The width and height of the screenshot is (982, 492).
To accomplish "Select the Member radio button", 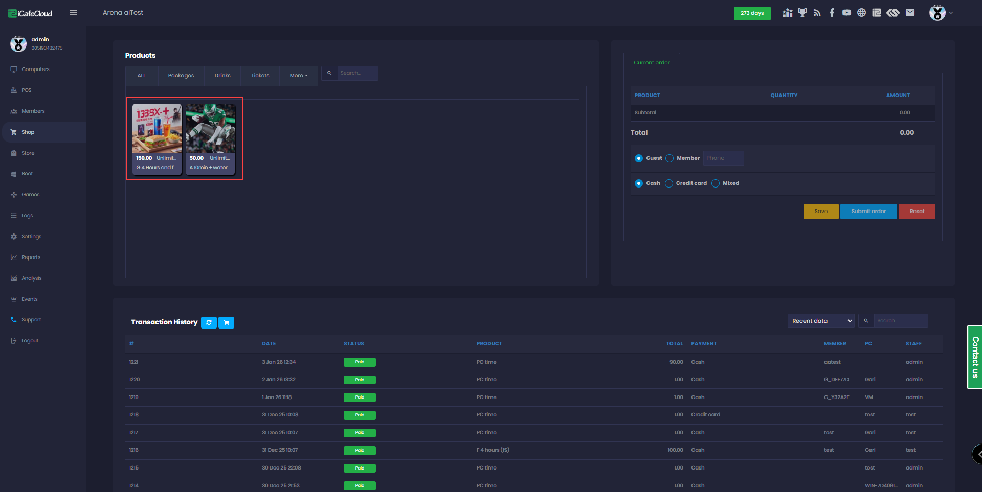I will 669,158.
